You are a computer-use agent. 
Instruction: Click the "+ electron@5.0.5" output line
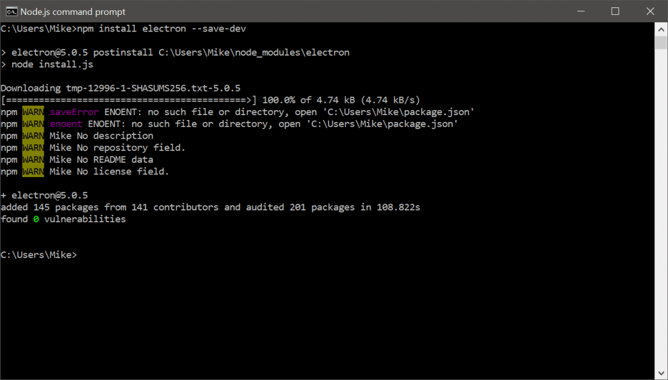click(45, 196)
